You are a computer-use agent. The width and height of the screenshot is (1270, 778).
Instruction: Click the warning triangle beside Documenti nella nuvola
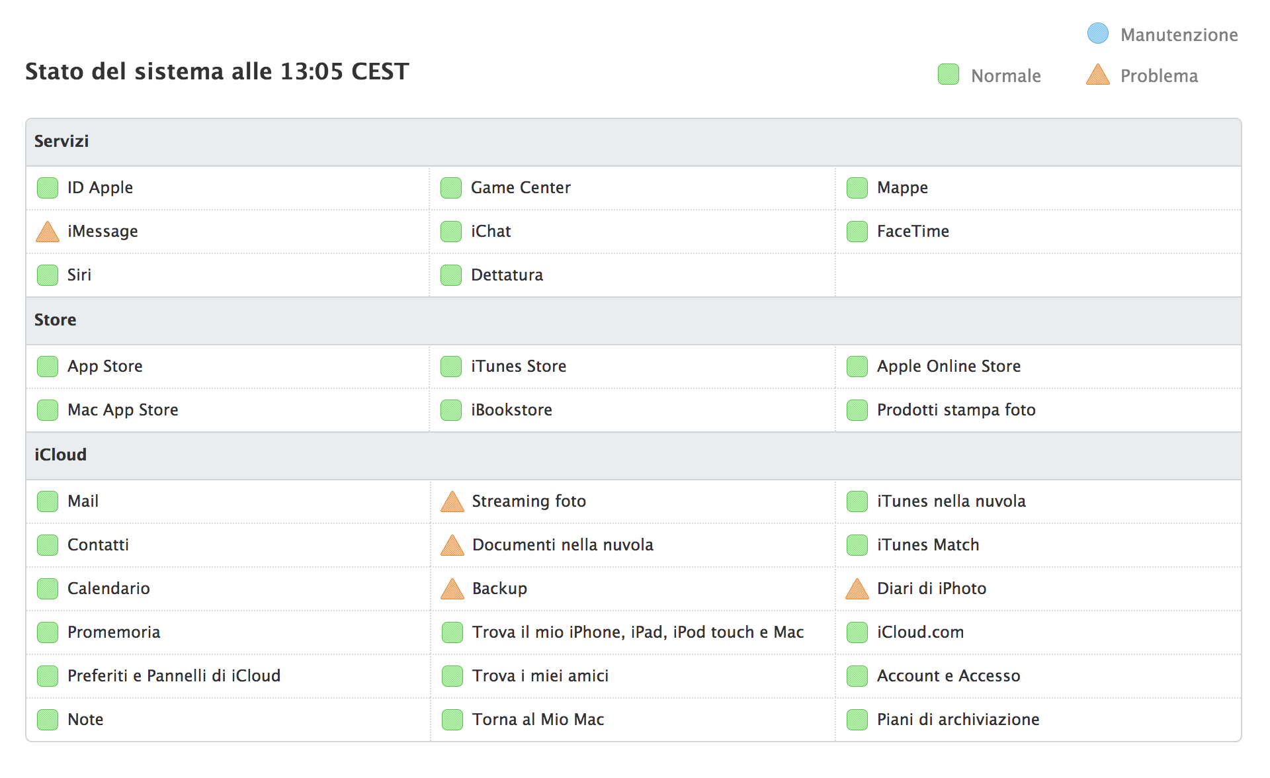(x=452, y=545)
